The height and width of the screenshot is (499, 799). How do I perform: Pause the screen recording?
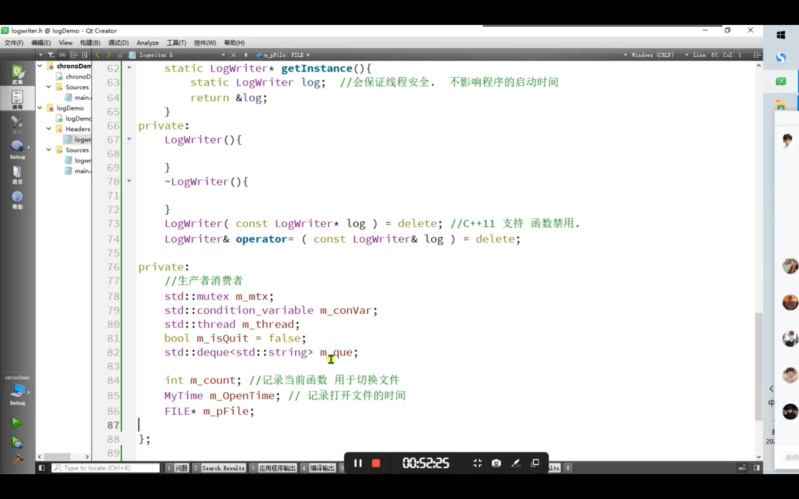[x=358, y=463]
